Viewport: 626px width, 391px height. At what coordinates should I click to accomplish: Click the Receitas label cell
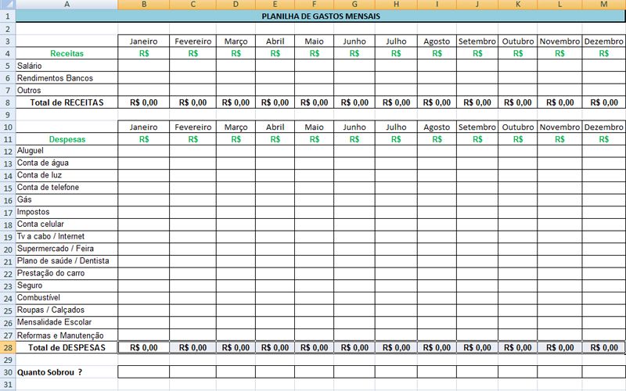(x=67, y=53)
